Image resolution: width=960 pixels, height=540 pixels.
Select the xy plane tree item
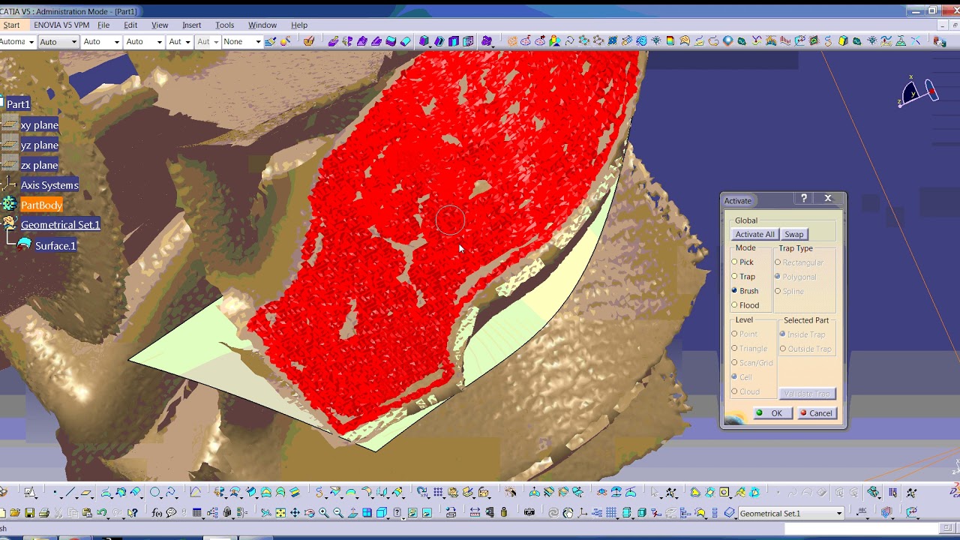(x=40, y=125)
